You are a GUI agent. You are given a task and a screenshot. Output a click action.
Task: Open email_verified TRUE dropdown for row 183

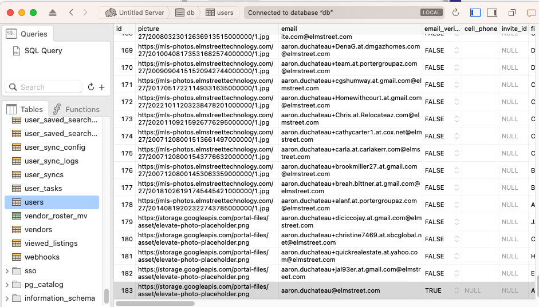coord(457,290)
